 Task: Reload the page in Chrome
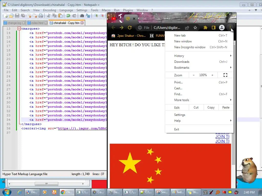tap(130, 28)
